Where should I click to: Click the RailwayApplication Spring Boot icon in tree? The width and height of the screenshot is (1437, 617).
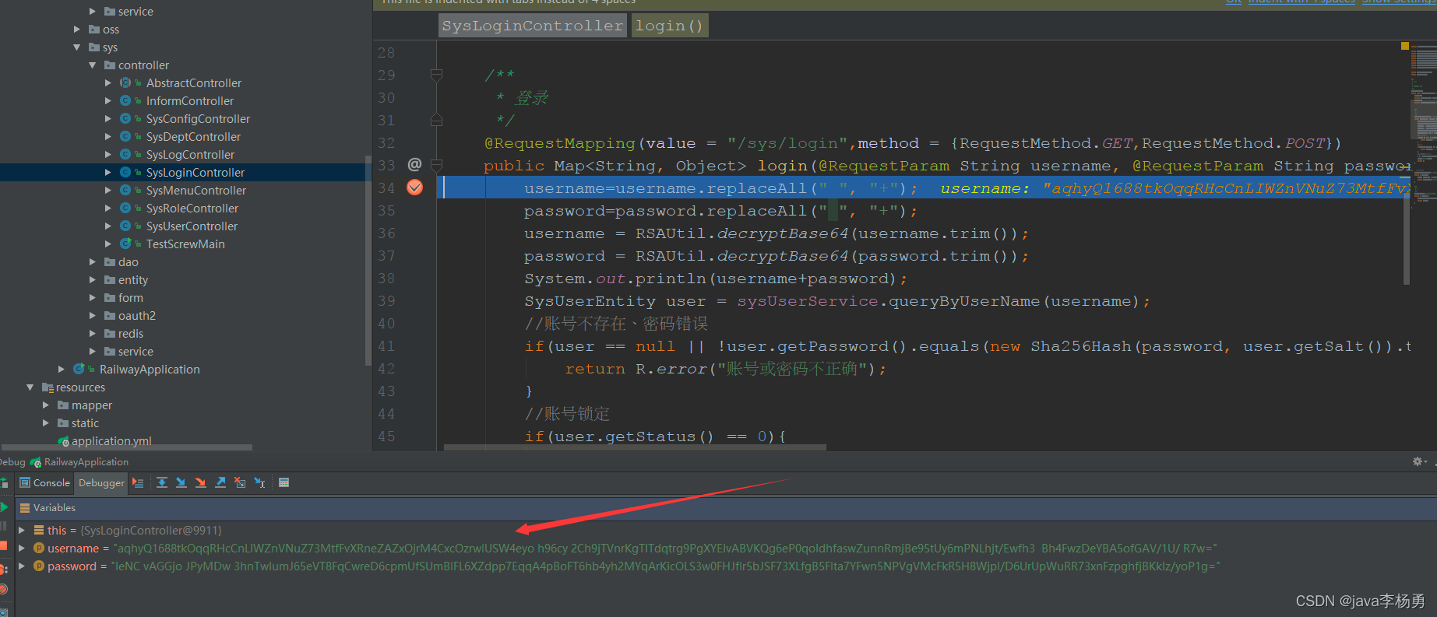click(x=79, y=369)
